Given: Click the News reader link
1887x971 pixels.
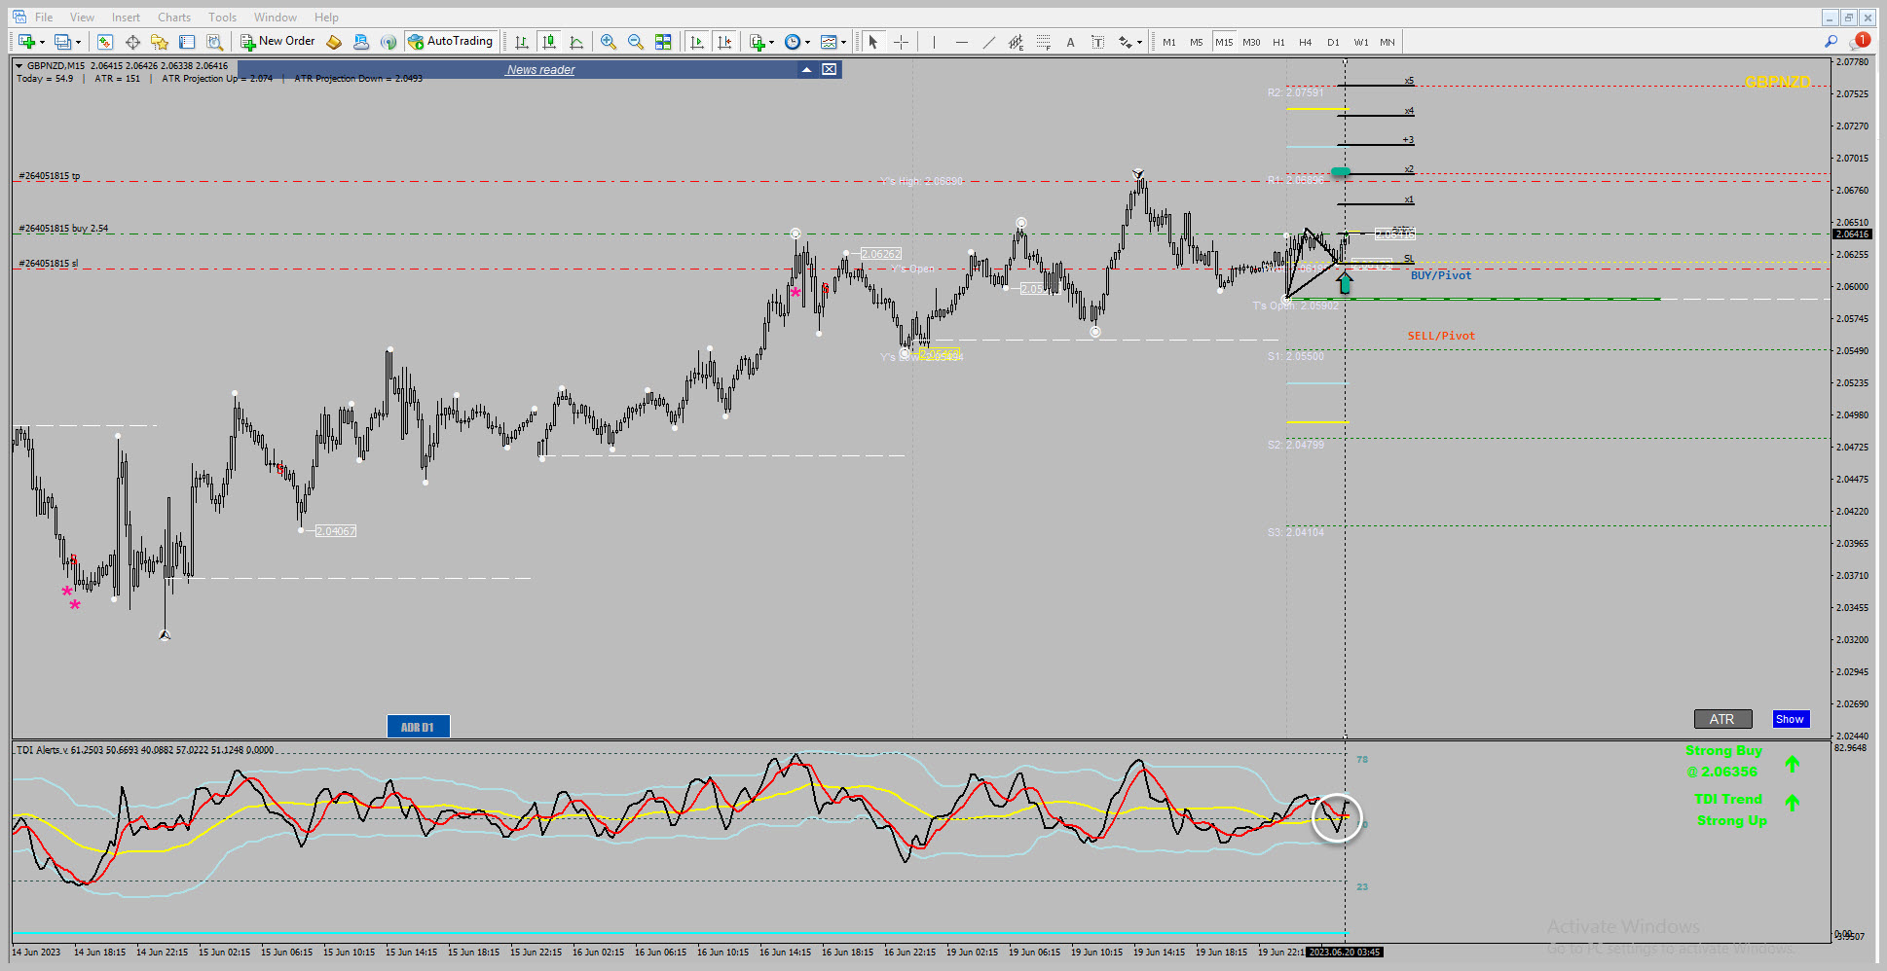Looking at the screenshot, I should click(540, 70).
